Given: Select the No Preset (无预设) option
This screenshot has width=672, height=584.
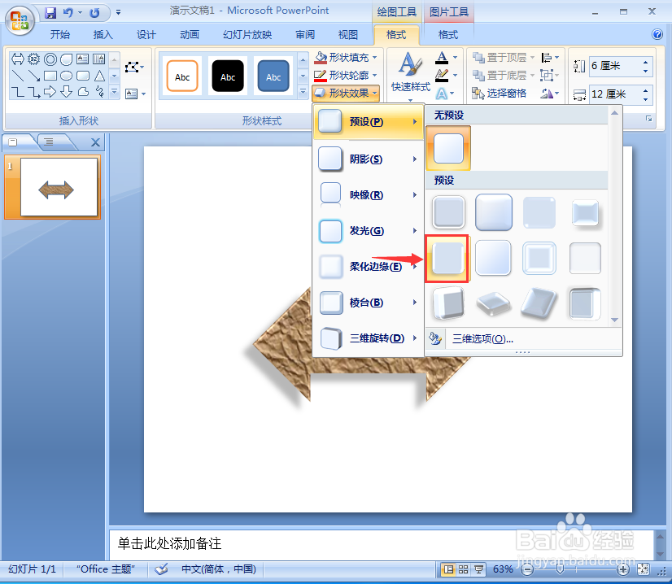Looking at the screenshot, I should tap(448, 148).
